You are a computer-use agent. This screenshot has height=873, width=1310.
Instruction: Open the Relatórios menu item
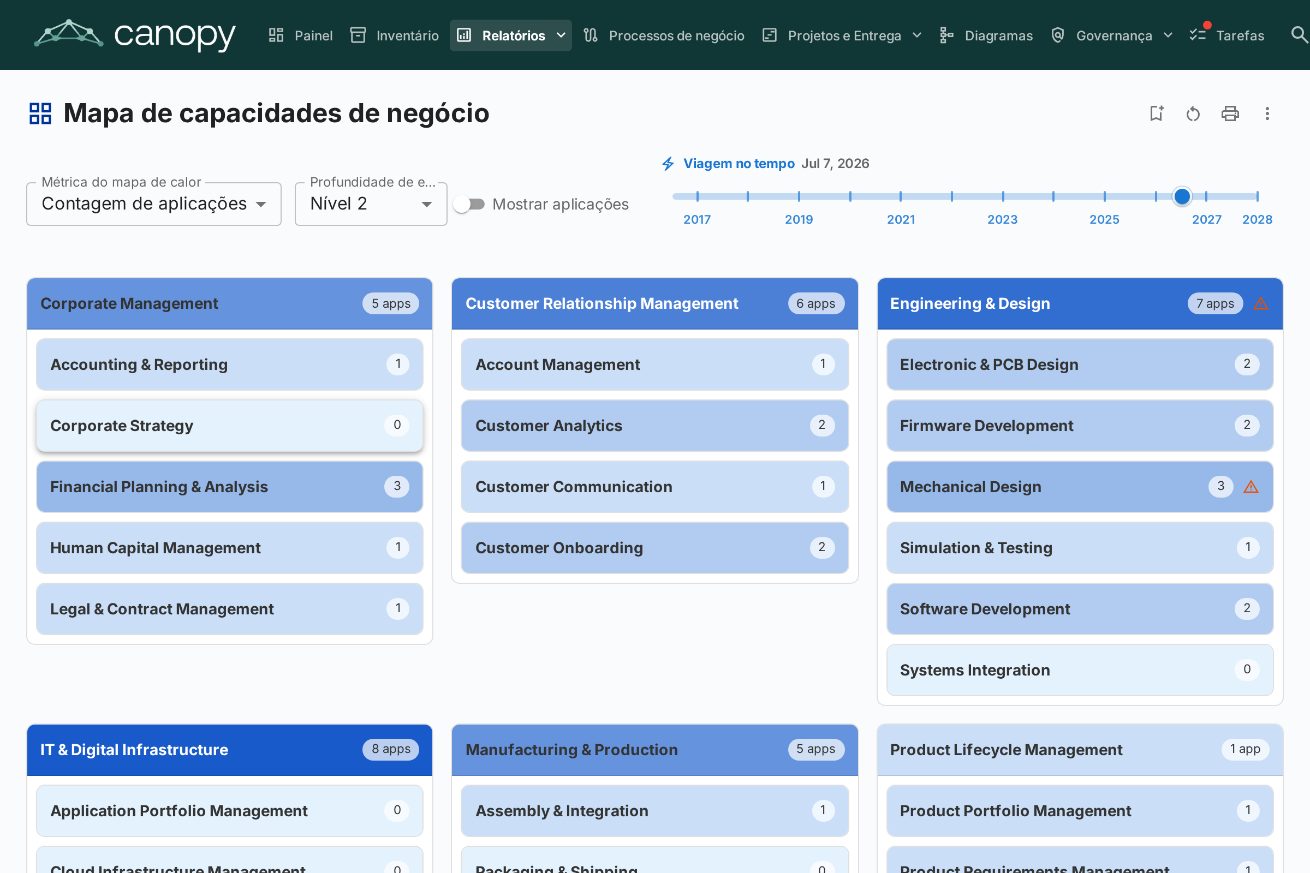click(x=511, y=35)
